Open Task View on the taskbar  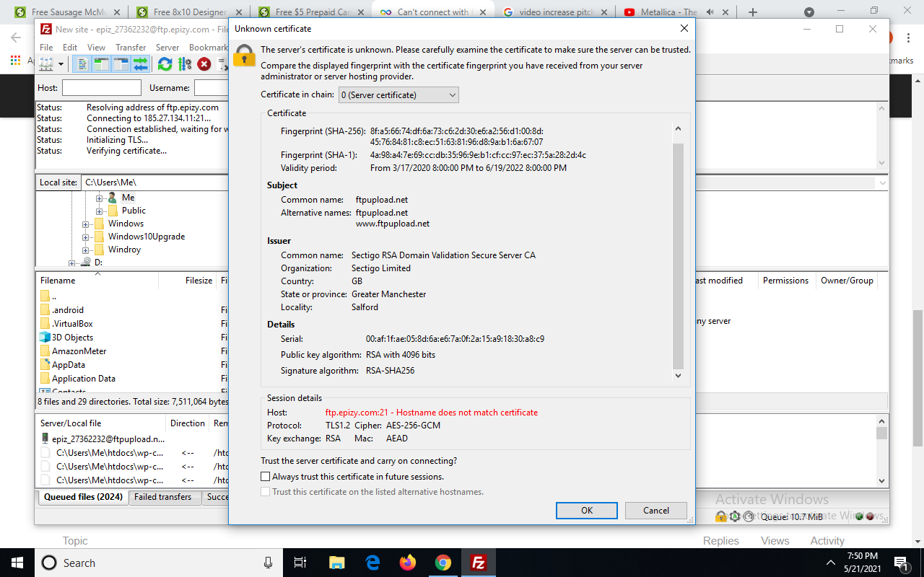pos(301,563)
